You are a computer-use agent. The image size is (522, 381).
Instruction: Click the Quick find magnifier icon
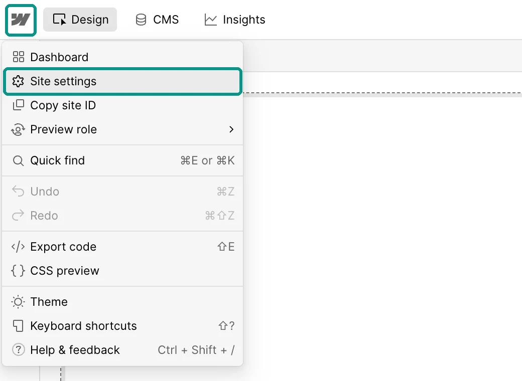(x=18, y=161)
